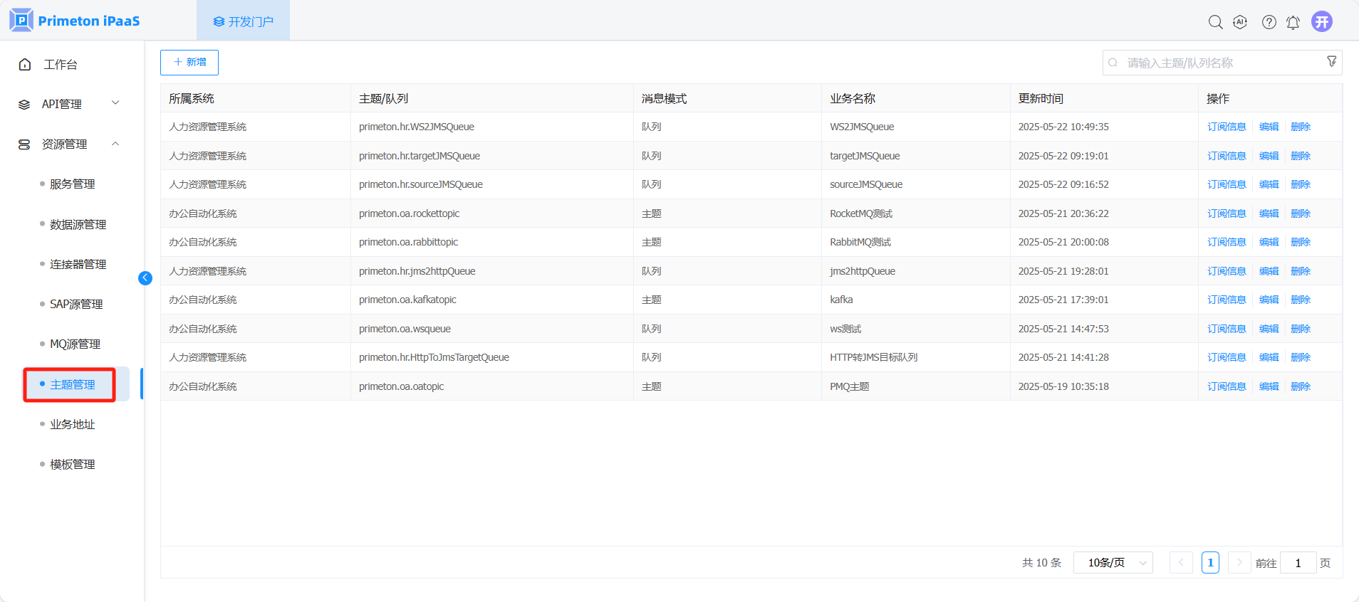Open the 10条/页 page size dropdown

click(1113, 563)
